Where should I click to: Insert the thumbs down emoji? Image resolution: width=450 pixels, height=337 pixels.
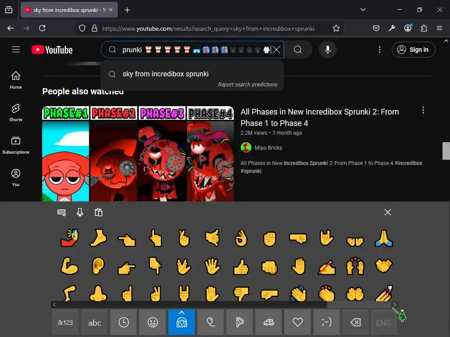[x=241, y=294]
